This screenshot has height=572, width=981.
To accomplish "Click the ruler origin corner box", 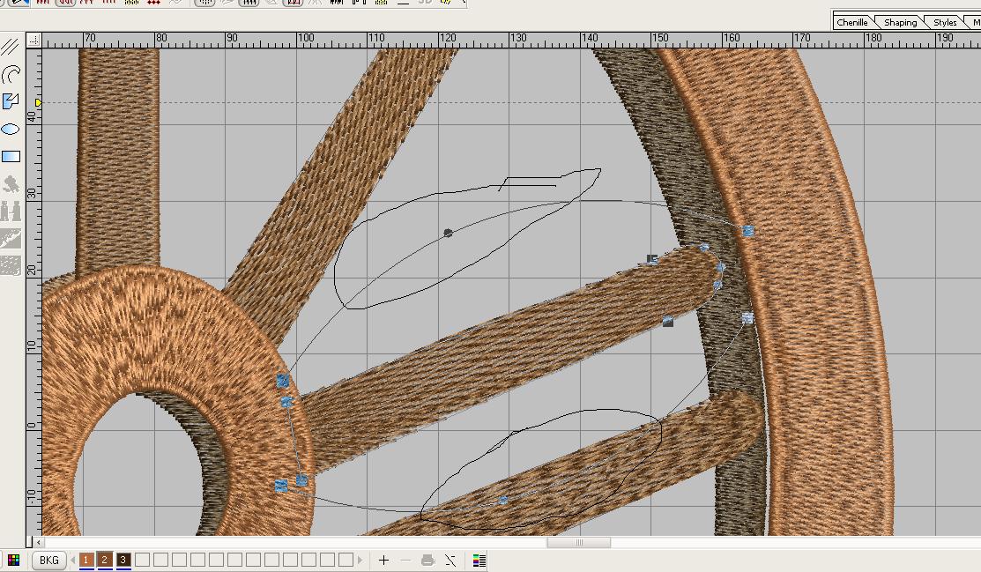I will tap(33, 40).
